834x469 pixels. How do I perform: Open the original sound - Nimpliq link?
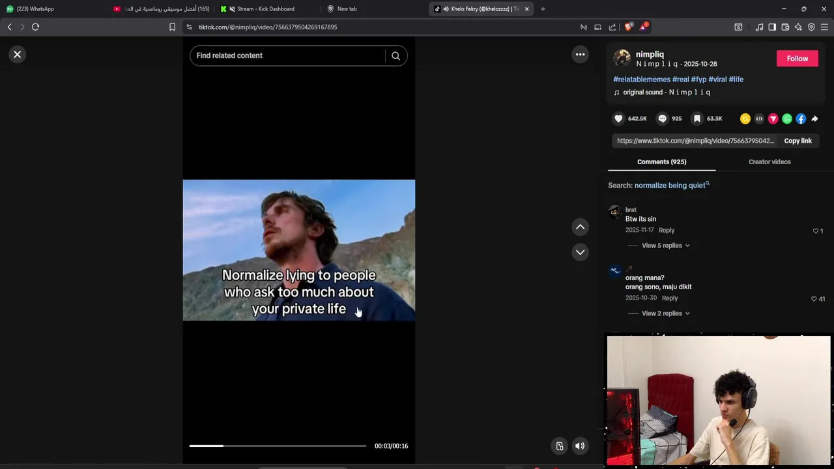click(667, 92)
